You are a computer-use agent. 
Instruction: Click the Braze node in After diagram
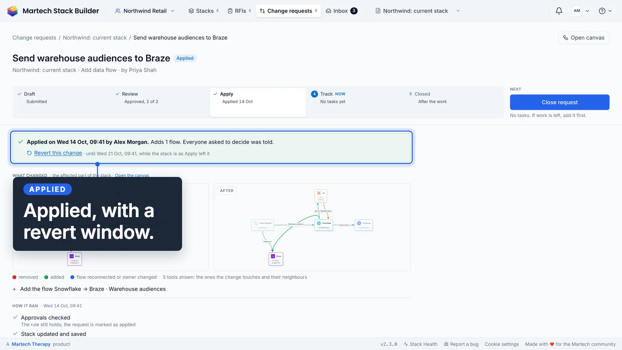[276, 259]
